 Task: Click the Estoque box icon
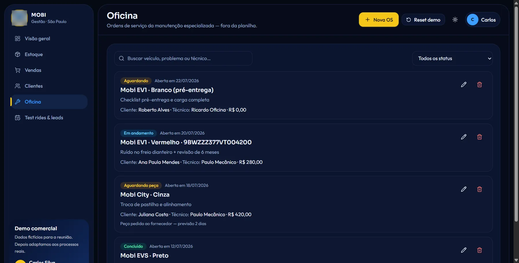tap(18, 54)
